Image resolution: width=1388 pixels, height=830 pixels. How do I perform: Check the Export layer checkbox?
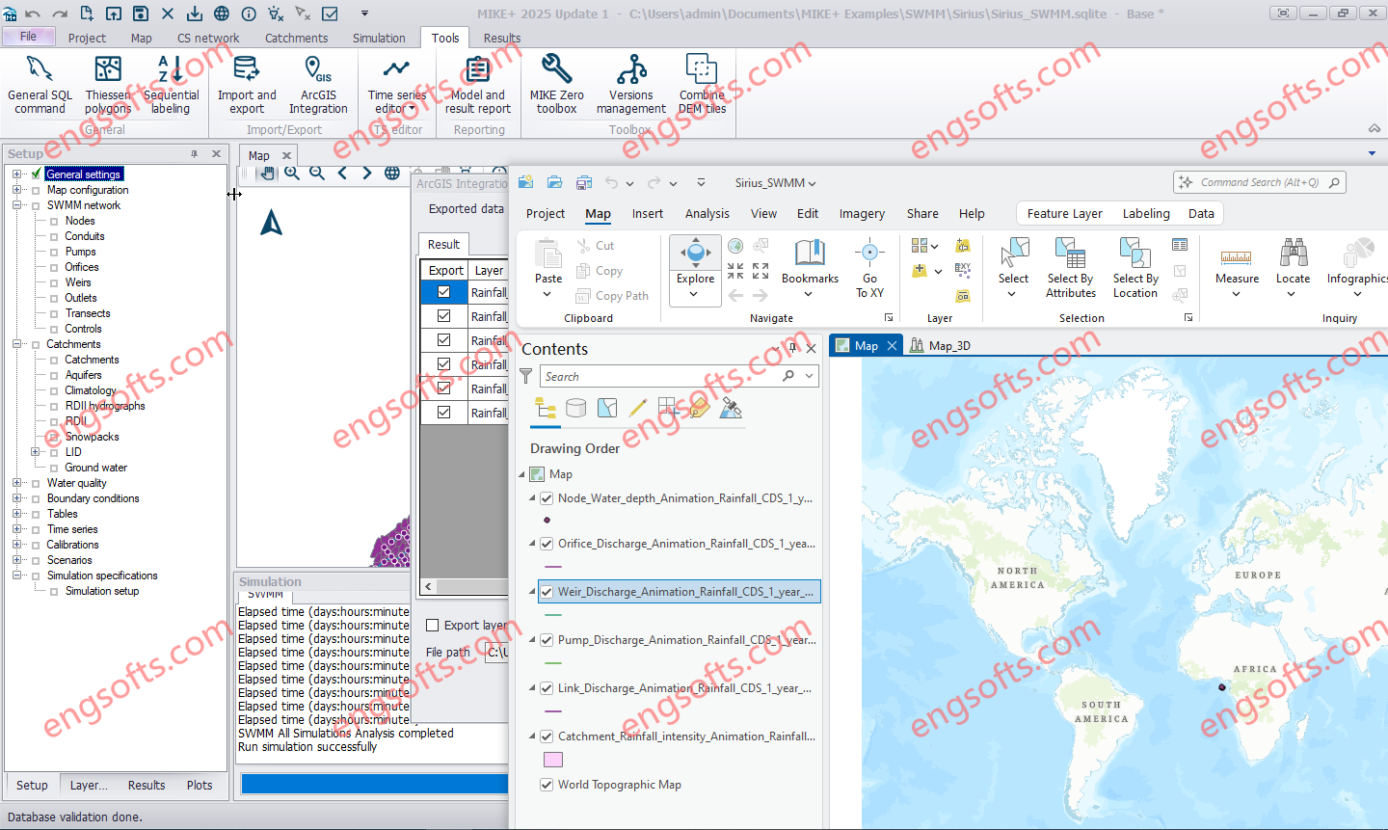(x=433, y=626)
